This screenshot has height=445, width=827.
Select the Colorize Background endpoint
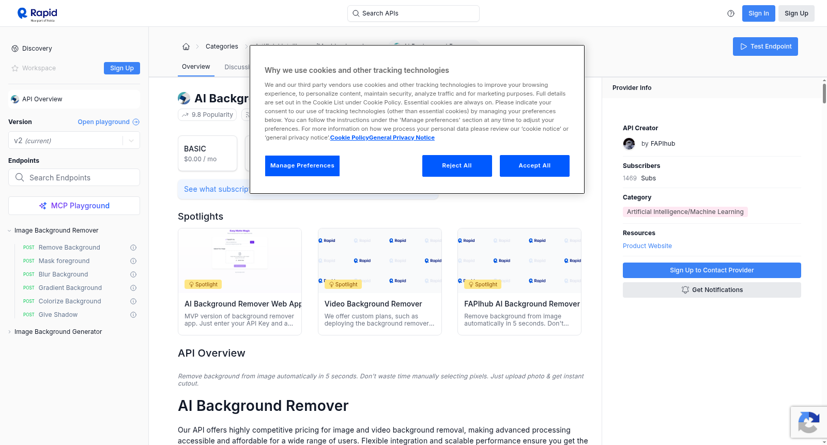click(70, 301)
